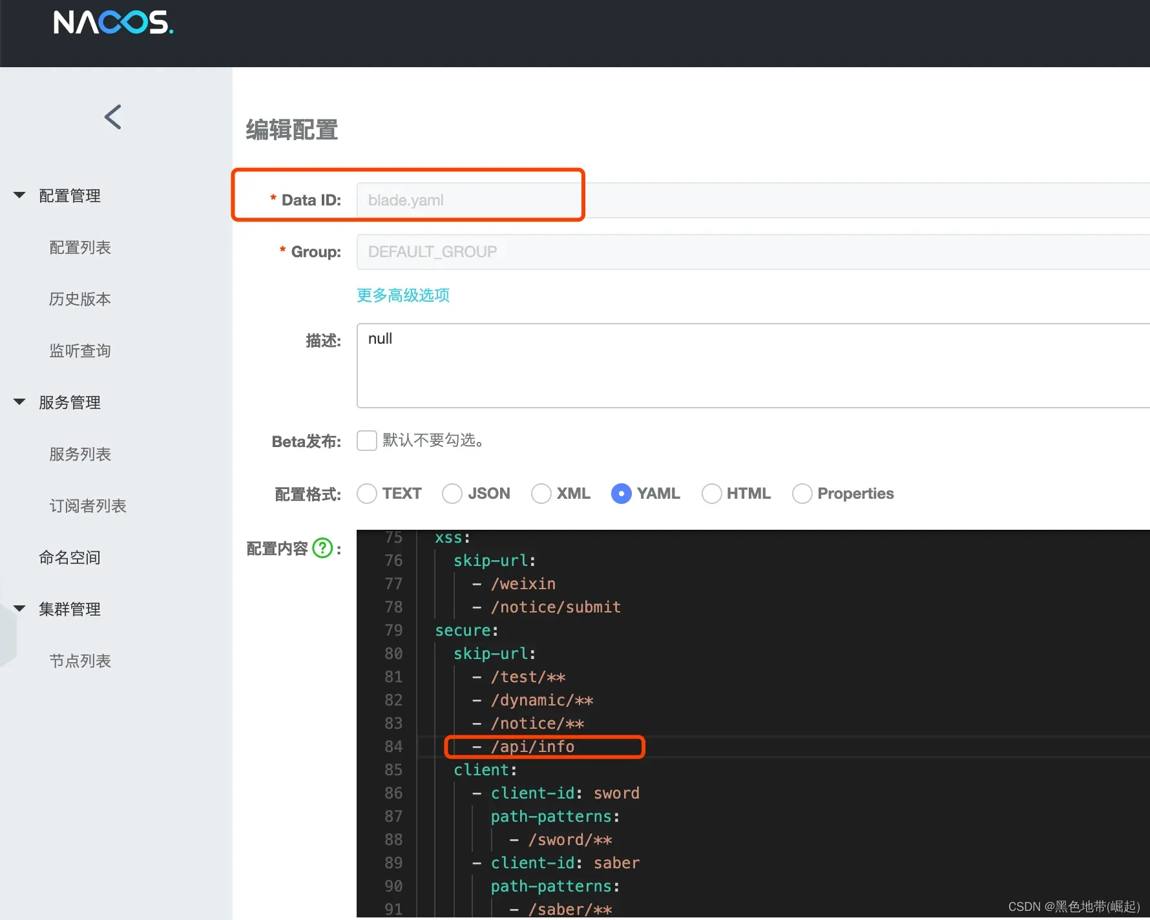Click the NACOS logo

pos(113,23)
